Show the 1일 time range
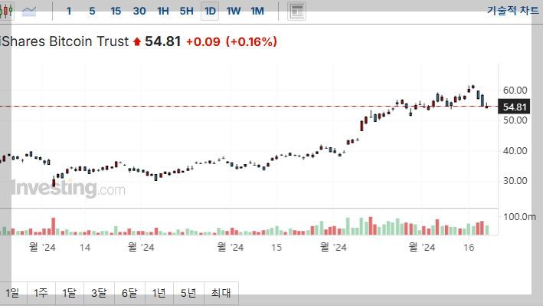The image size is (543, 306). coord(12,293)
